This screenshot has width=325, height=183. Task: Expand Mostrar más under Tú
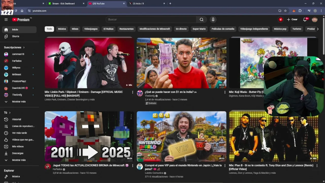pos(19,160)
